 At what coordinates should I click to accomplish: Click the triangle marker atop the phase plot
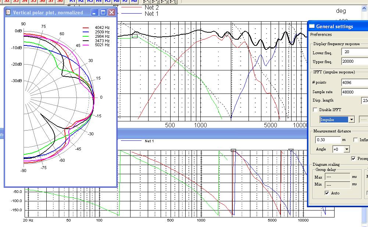pos(291,150)
